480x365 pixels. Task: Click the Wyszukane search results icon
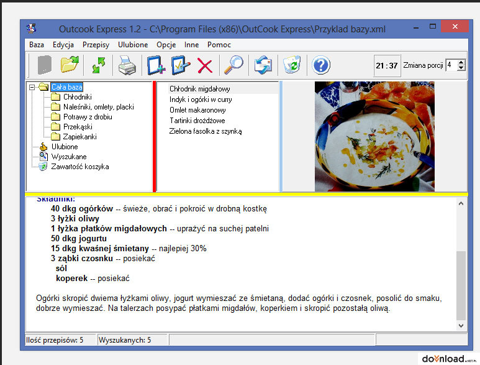(43, 157)
